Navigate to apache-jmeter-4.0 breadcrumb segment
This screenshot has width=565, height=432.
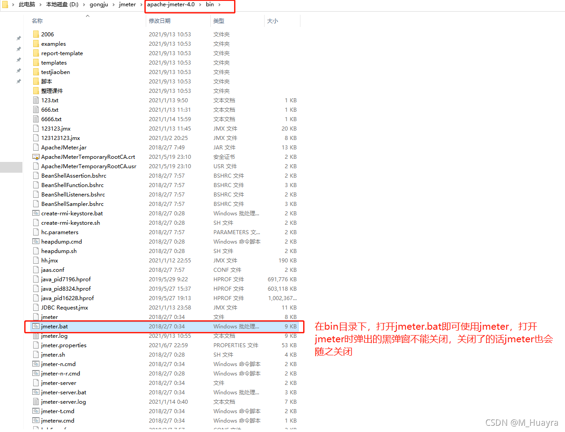tap(171, 4)
